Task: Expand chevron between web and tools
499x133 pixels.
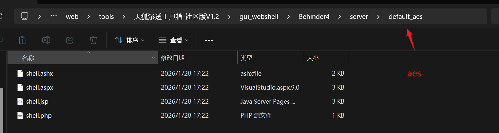Action: coord(89,16)
